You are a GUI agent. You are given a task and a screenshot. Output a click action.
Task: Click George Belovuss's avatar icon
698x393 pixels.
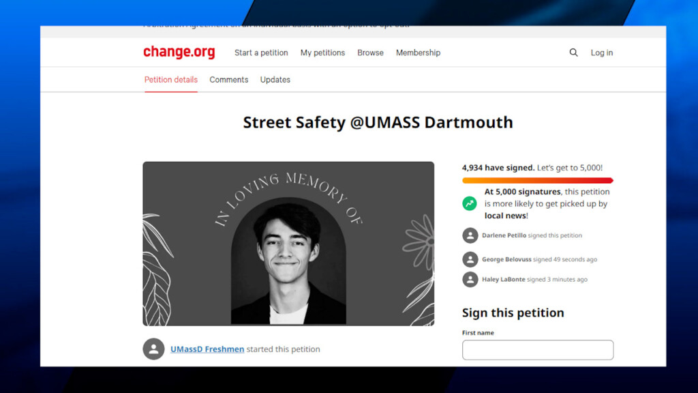pos(470,259)
